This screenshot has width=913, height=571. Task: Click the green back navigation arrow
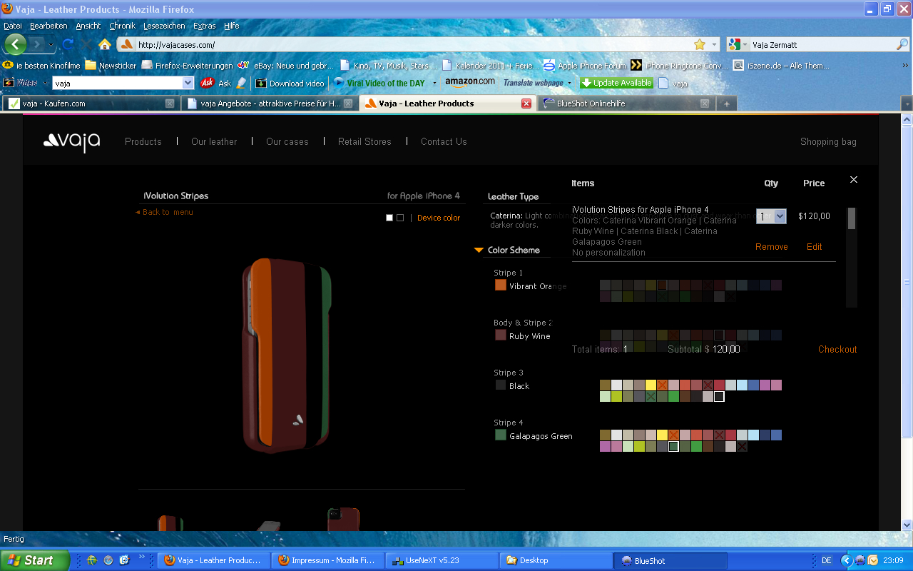15,44
